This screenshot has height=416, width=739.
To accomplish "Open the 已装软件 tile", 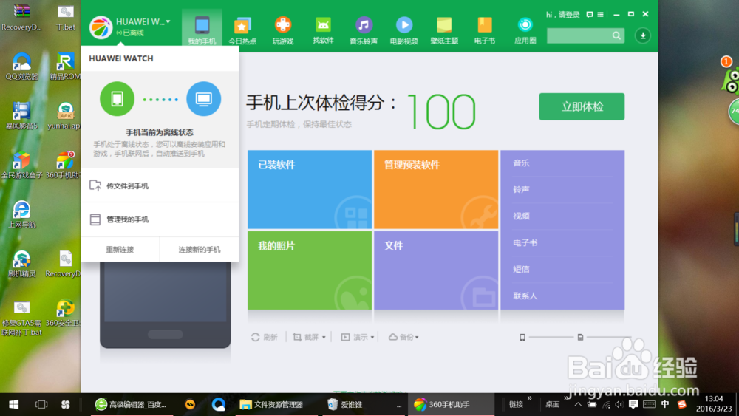I will (310, 189).
